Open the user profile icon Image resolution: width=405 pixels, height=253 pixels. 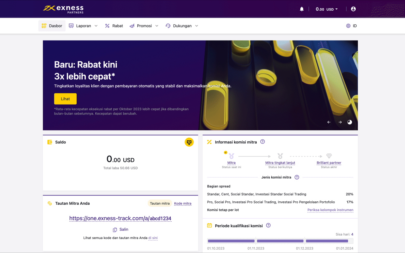353,9
